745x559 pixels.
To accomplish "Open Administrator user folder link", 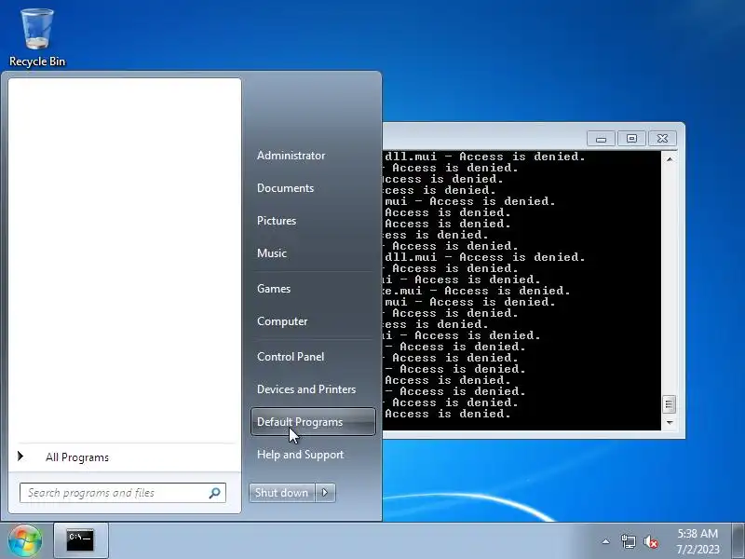I will tap(291, 156).
